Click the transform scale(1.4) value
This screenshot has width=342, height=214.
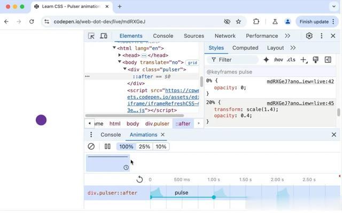[261, 109]
